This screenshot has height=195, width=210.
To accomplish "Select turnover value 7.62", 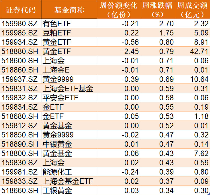I will (x=201, y=153).
